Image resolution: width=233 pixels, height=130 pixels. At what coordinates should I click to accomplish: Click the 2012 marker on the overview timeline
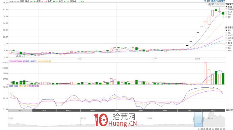(x=150, y=118)
